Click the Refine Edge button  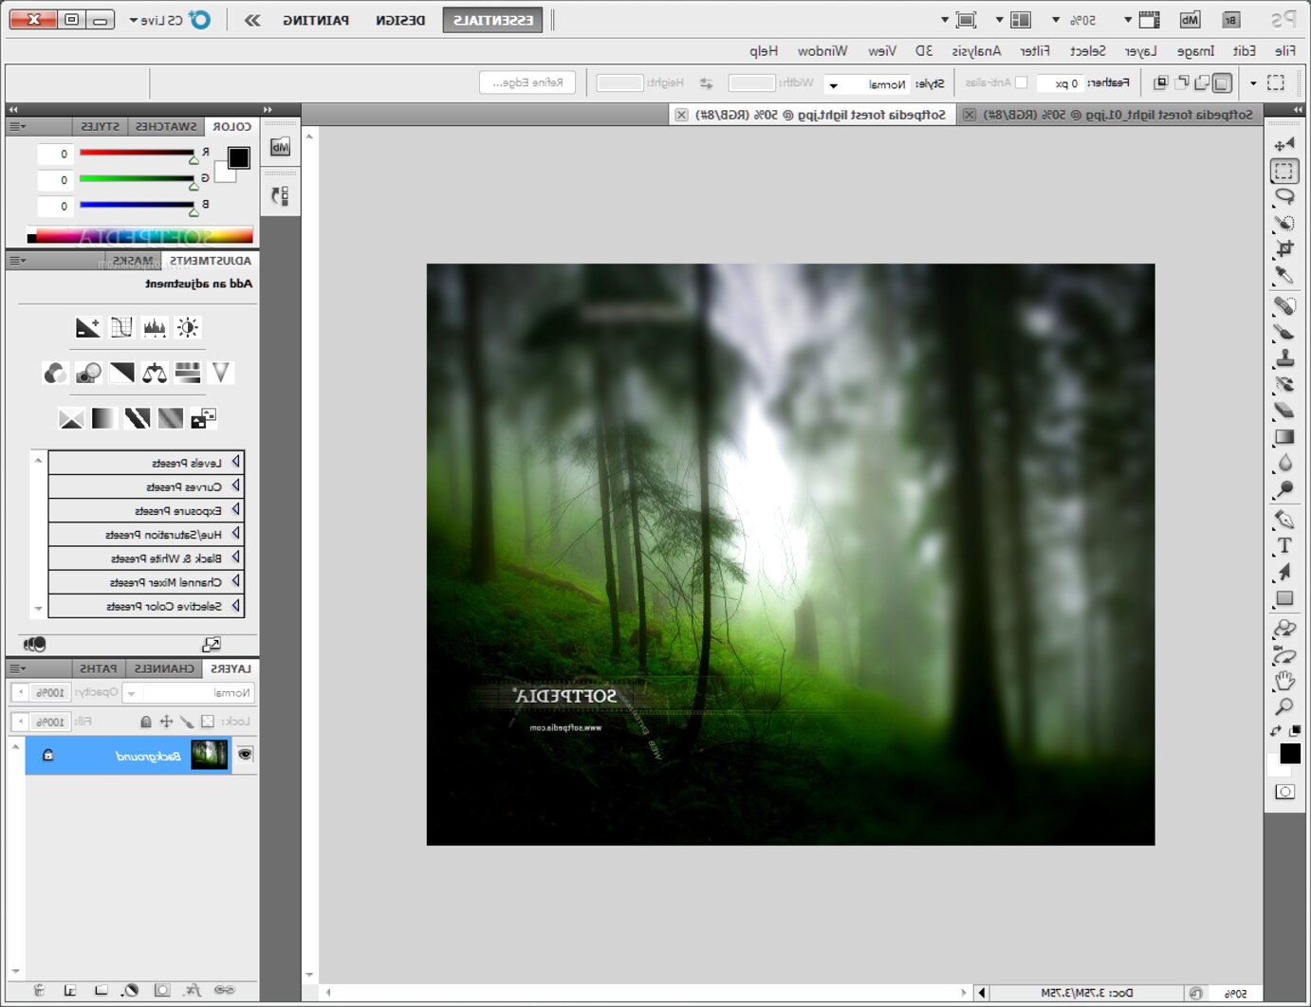click(x=527, y=82)
